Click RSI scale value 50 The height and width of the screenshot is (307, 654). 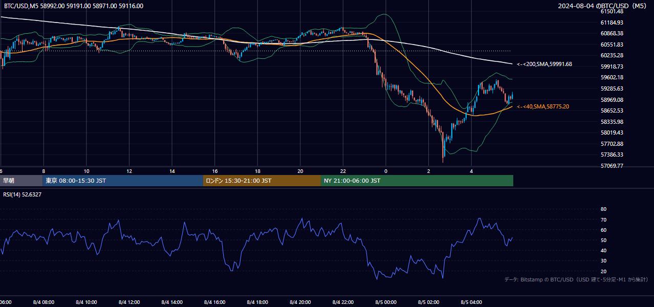pyautogui.click(x=603, y=240)
